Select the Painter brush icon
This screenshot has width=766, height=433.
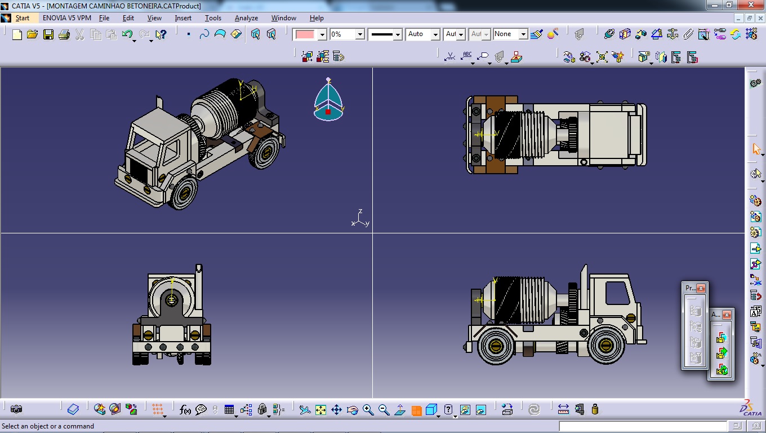point(536,34)
